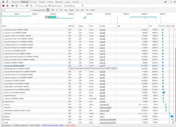176x127 pixels.
Task: Select the ?action=1 POST request
Action: click(88, 107)
